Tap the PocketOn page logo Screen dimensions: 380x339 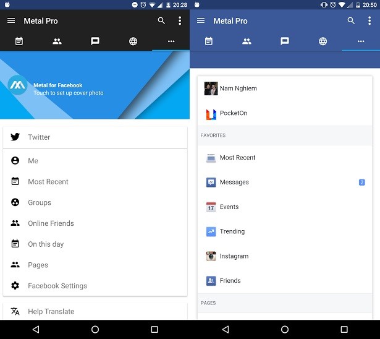(x=211, y=114)
